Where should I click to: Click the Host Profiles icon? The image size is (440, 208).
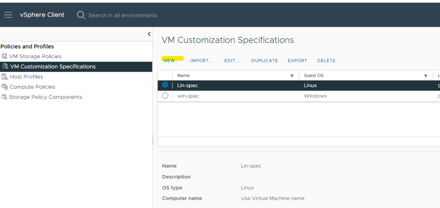click(x=5, y=76)
